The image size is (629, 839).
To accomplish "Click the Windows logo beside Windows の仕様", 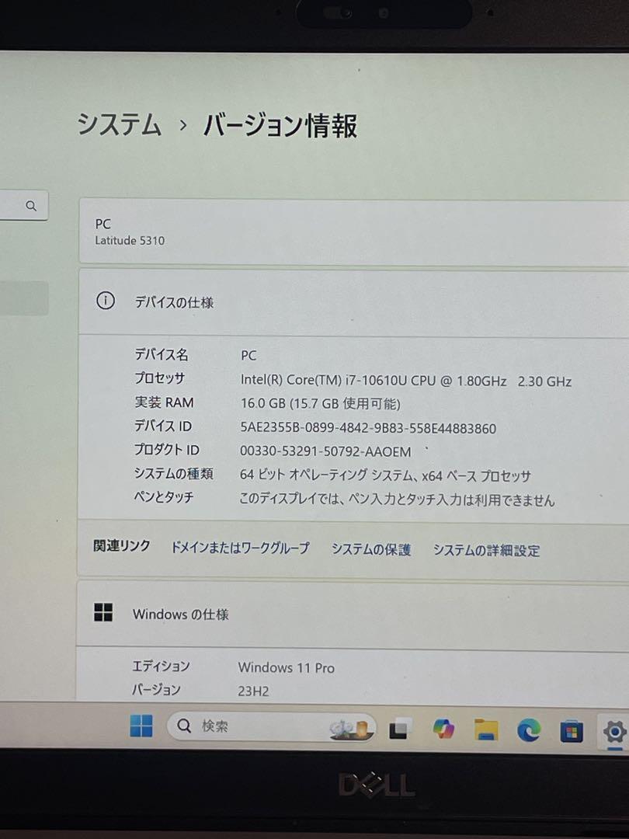I will point(103,612).
